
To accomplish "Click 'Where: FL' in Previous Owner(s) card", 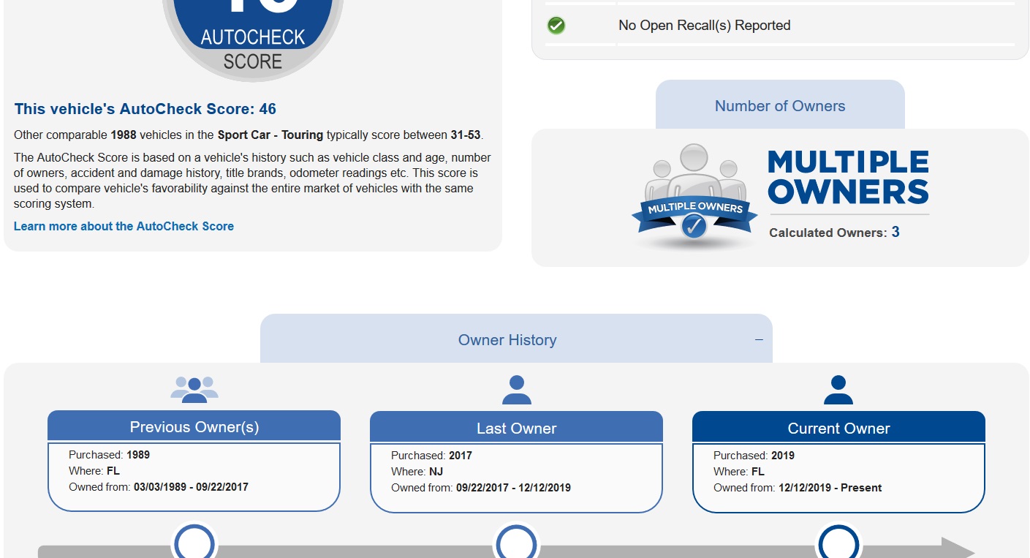I will point(94,471).
